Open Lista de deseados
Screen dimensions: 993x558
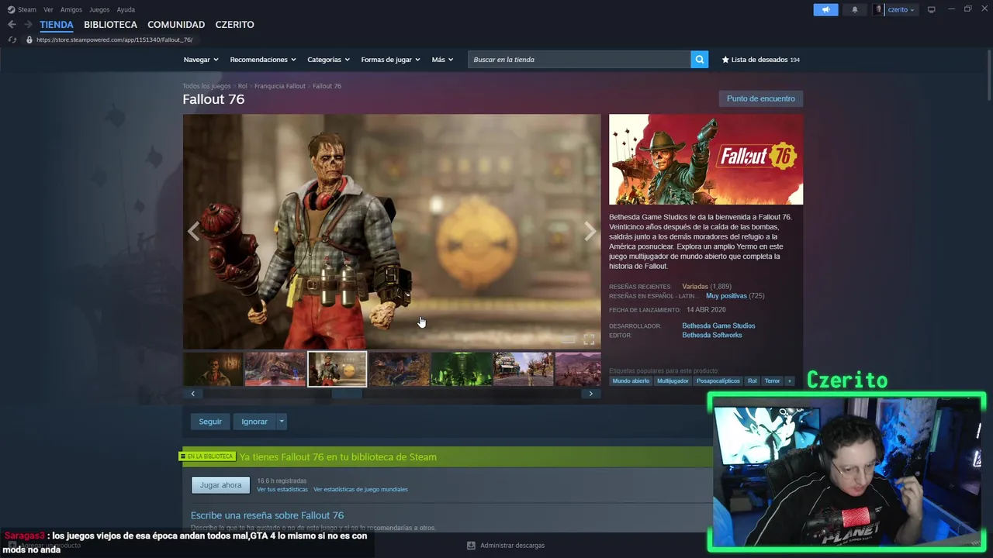[x=760, y=60]
